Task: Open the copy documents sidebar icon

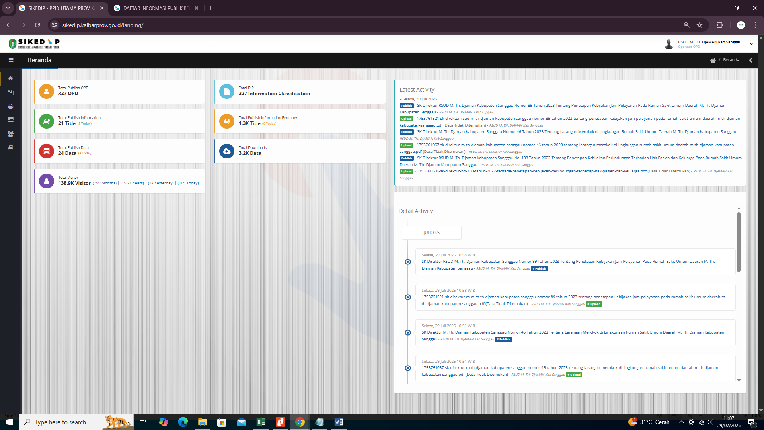Action: [11, 92]
